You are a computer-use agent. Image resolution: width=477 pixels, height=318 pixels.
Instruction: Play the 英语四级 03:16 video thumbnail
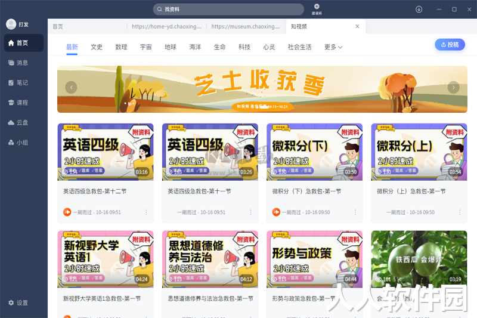coord(106,152)
